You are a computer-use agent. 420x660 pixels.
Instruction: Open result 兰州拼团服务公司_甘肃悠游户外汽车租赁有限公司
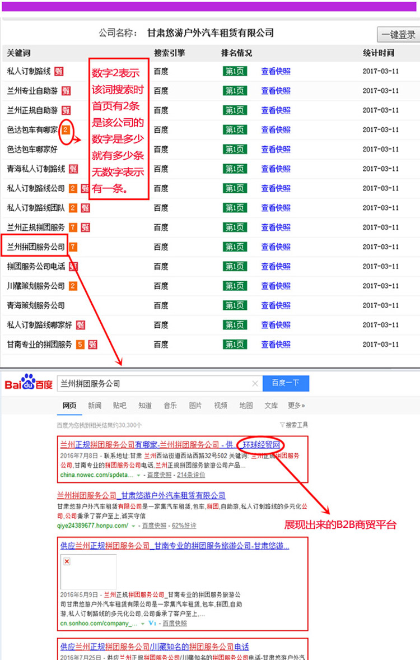pyautogui.click(x=141, y=495)
